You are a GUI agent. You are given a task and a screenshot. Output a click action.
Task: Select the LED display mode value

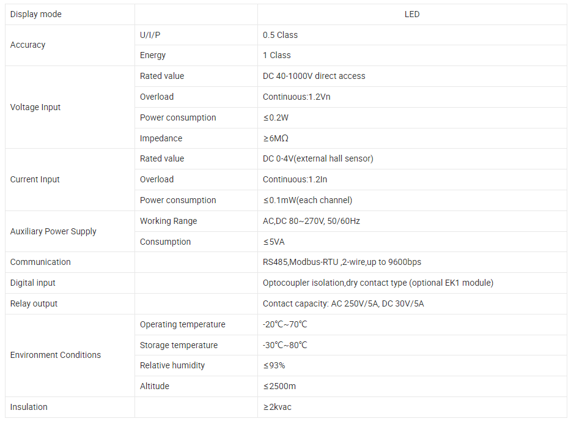pos(411,14)
